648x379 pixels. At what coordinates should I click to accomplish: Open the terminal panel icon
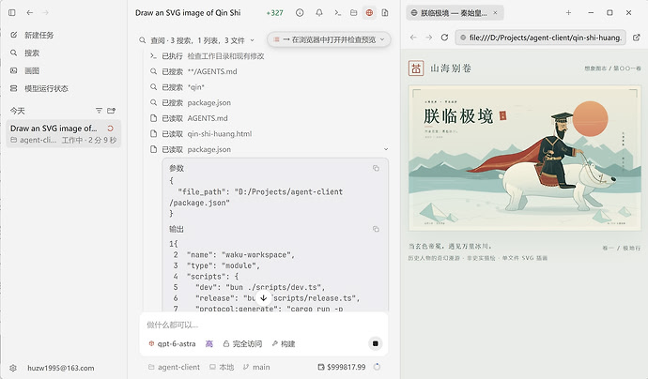coord(338,13)
